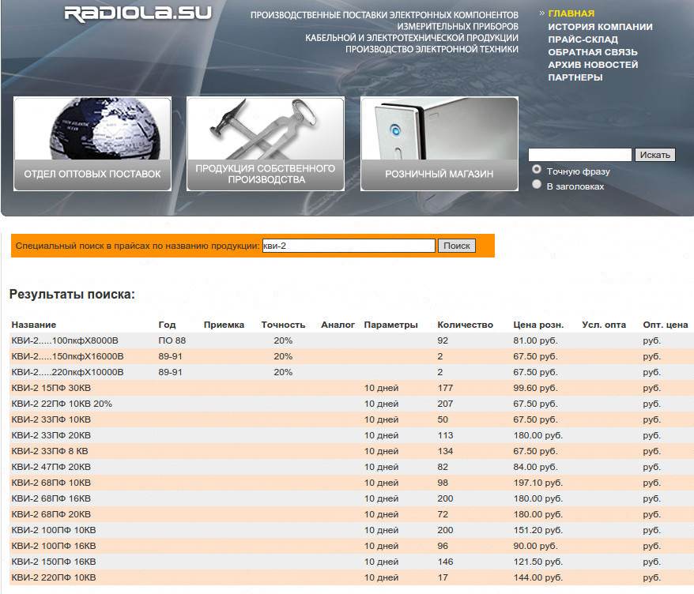Click the 'Цена розн.' column header
The width and height of the screenshot is (694, 594).
538,325
